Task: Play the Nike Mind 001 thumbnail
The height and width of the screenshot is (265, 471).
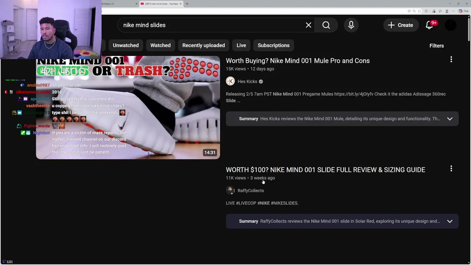Action: point(128,107)
